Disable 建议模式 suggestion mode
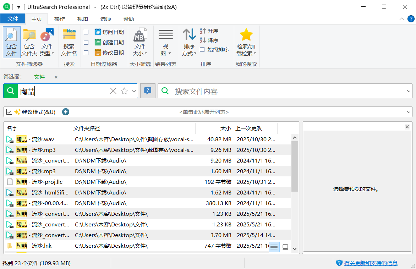416x269 pixels. [x=9, y=112]
